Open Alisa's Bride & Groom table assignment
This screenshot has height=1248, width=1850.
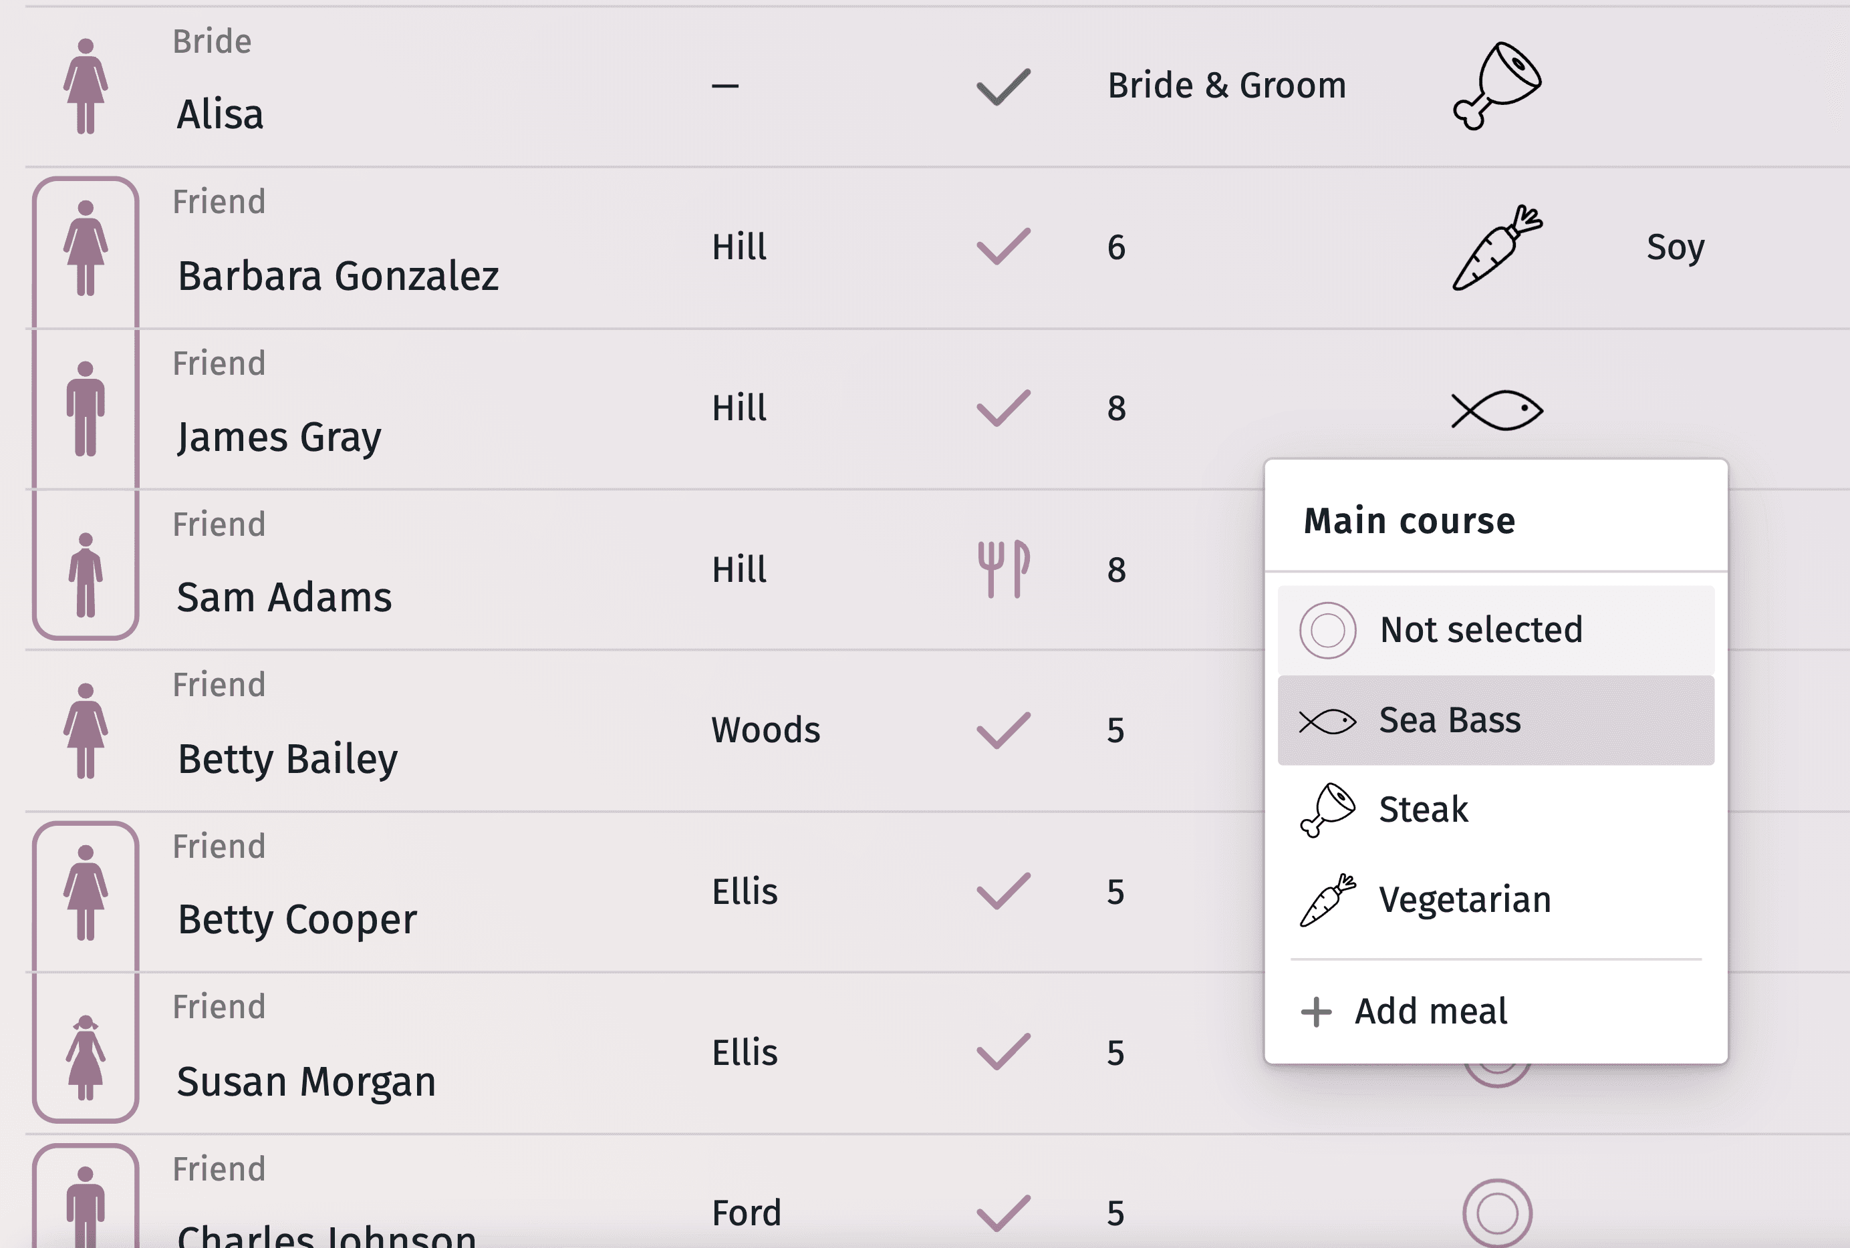pos(1226,86)
